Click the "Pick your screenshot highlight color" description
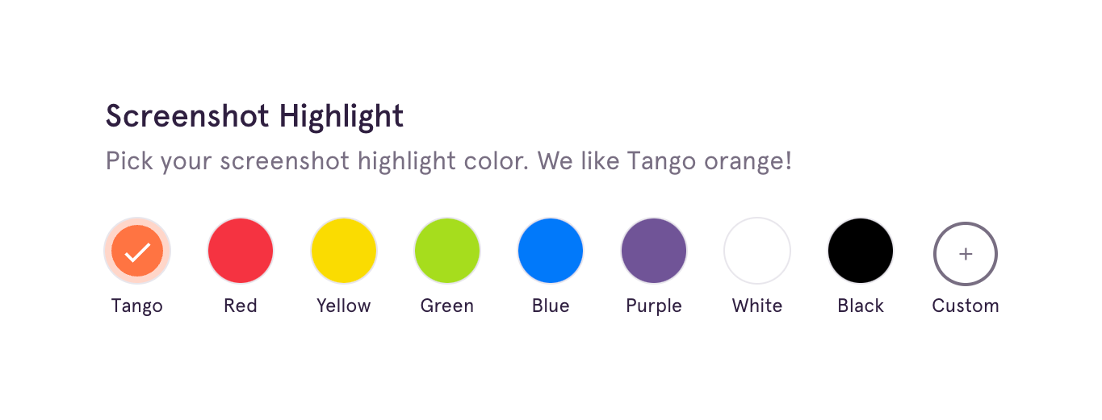The image size is (1102, 420). point(448,161)
